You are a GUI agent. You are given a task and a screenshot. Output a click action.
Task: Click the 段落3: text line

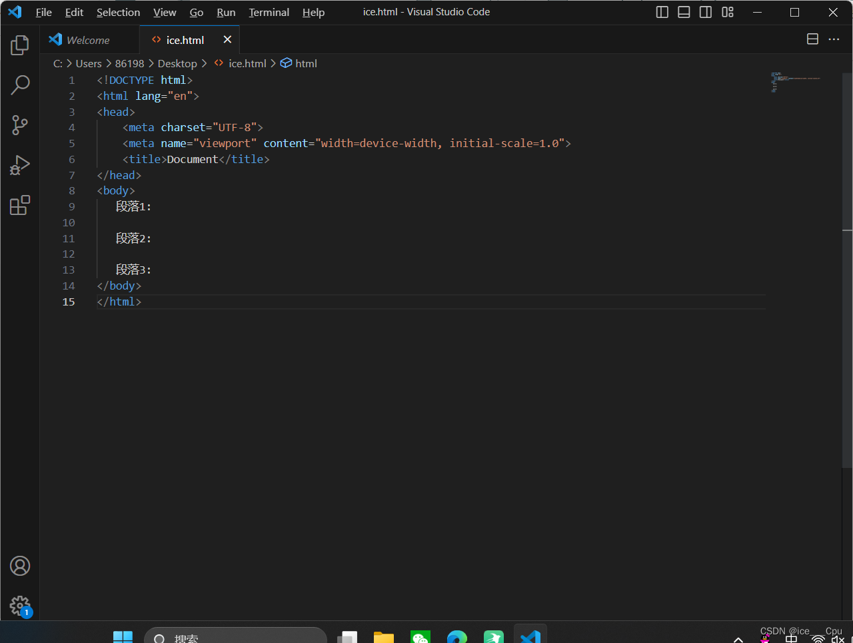coord(134,270)
